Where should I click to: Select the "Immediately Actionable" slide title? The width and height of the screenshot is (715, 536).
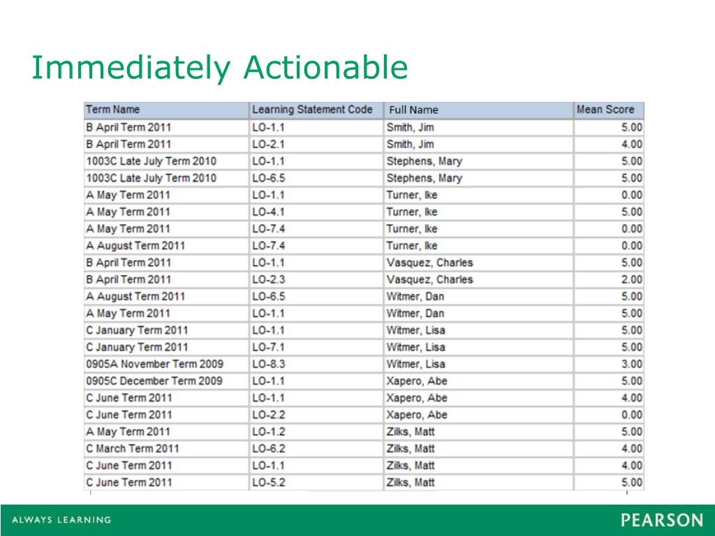pos(219,68)
